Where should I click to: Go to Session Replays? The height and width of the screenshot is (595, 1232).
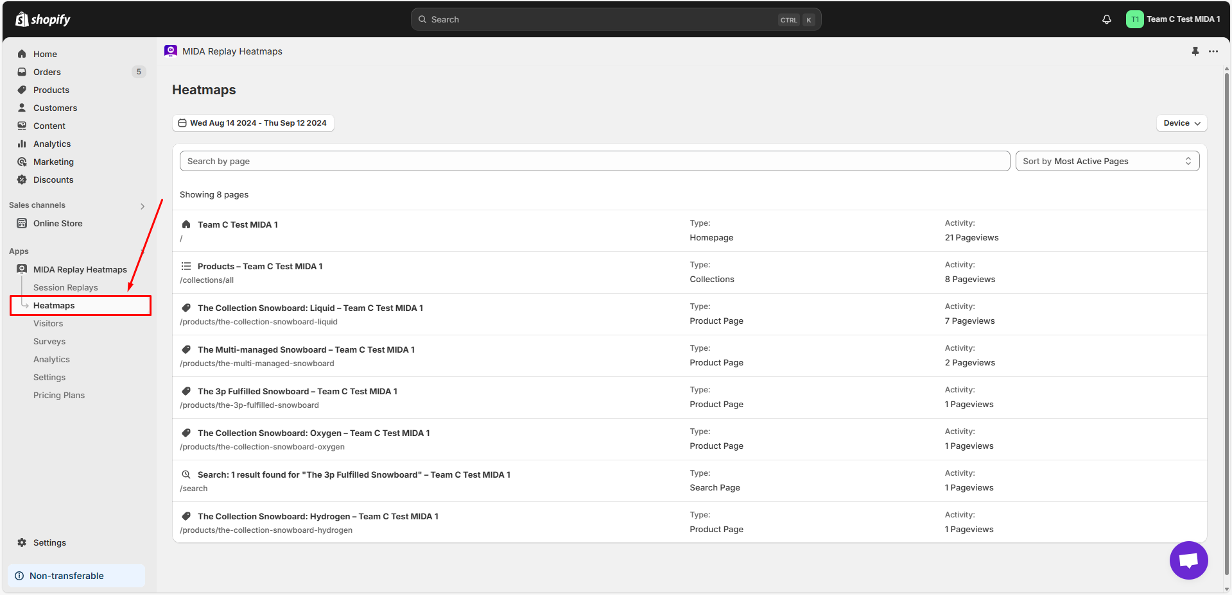[x=65, y=287]
